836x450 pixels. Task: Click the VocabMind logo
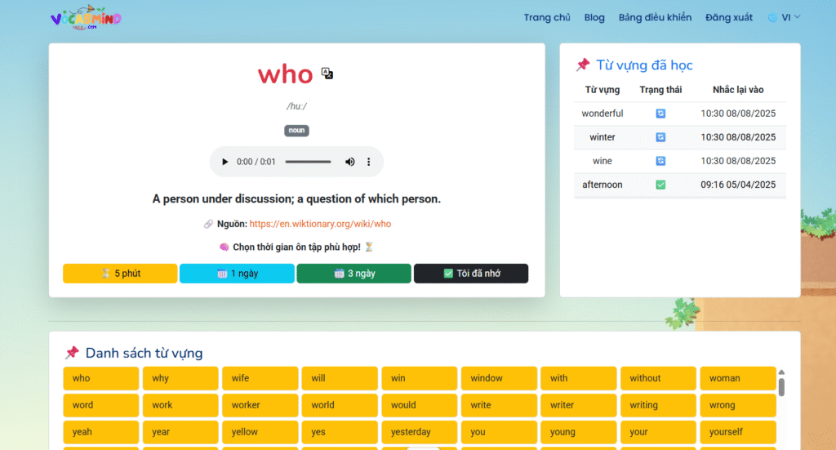pyautogui.click(x=85, y=18)
